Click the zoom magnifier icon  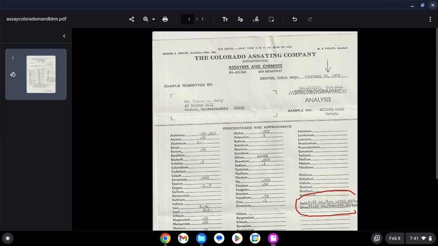(146, 19)
